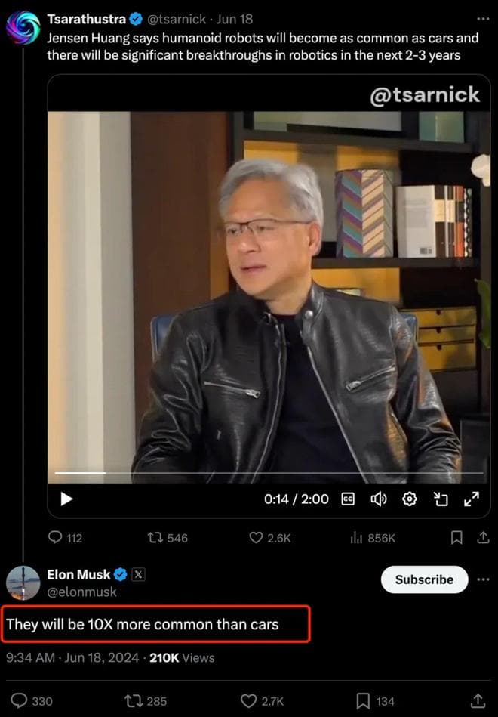The height and width of the screenshot is (717, 498).
Task: Seek along the video progress bar
Action: point(269,473)
